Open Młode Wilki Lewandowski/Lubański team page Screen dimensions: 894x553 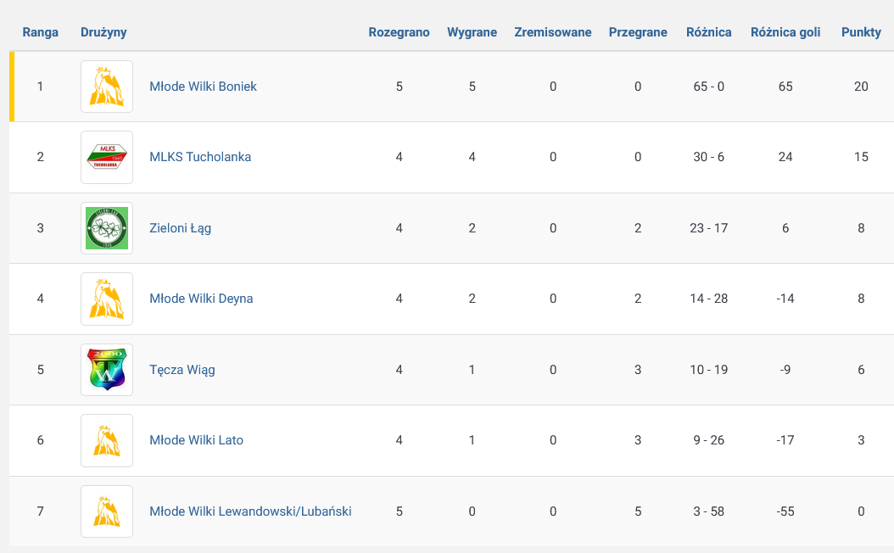(250, 511)
